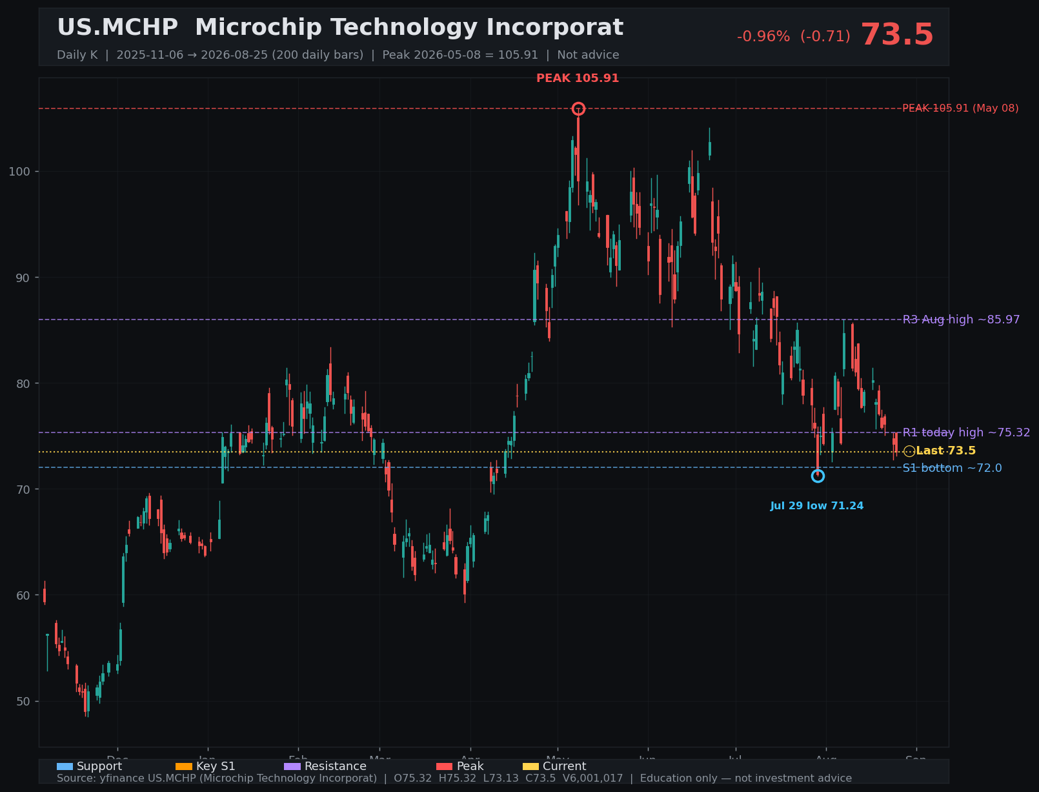Viewport: 1039px width, 792px height.
Task: Click the 'PEAK 105.91' annotation above the chart
Action: pos(578,78)
